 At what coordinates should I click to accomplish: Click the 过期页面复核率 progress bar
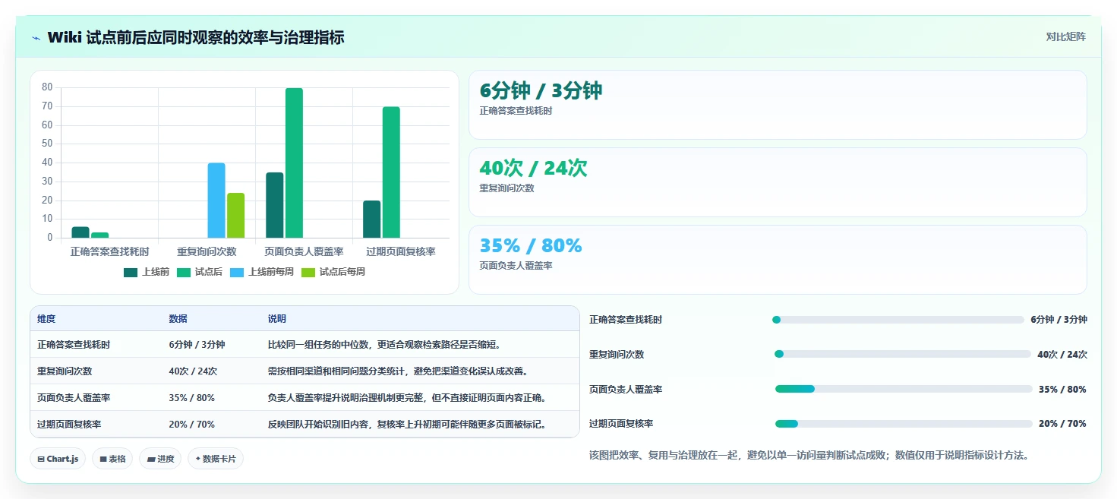click(x=904, y=424)
